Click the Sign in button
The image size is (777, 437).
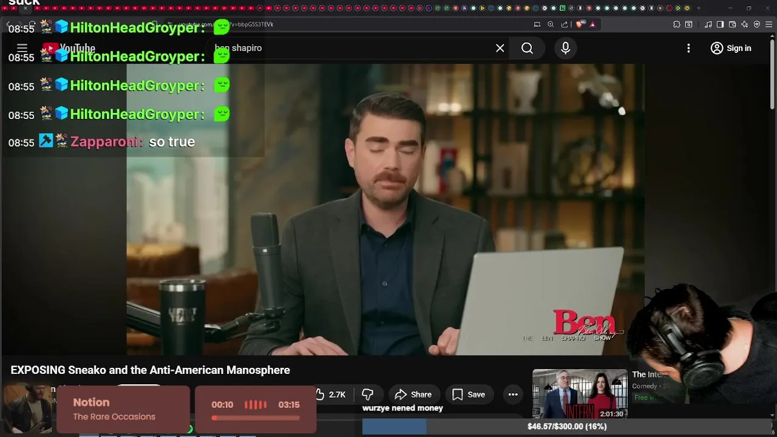coord(731,48)
